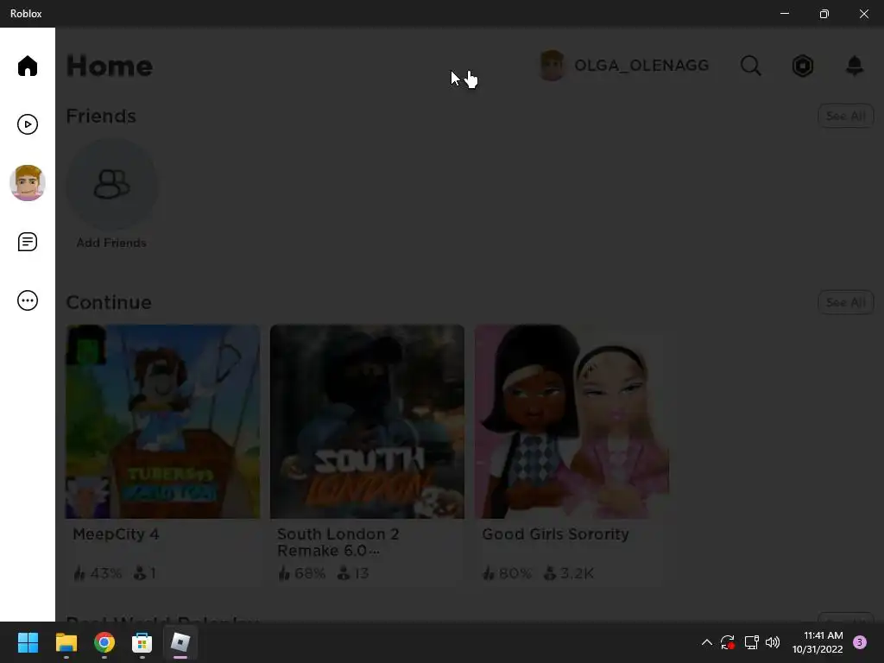The width and height of the screenshot is (884, 663).
Task: Click the sync status tray icon
Action: point(727,642)
